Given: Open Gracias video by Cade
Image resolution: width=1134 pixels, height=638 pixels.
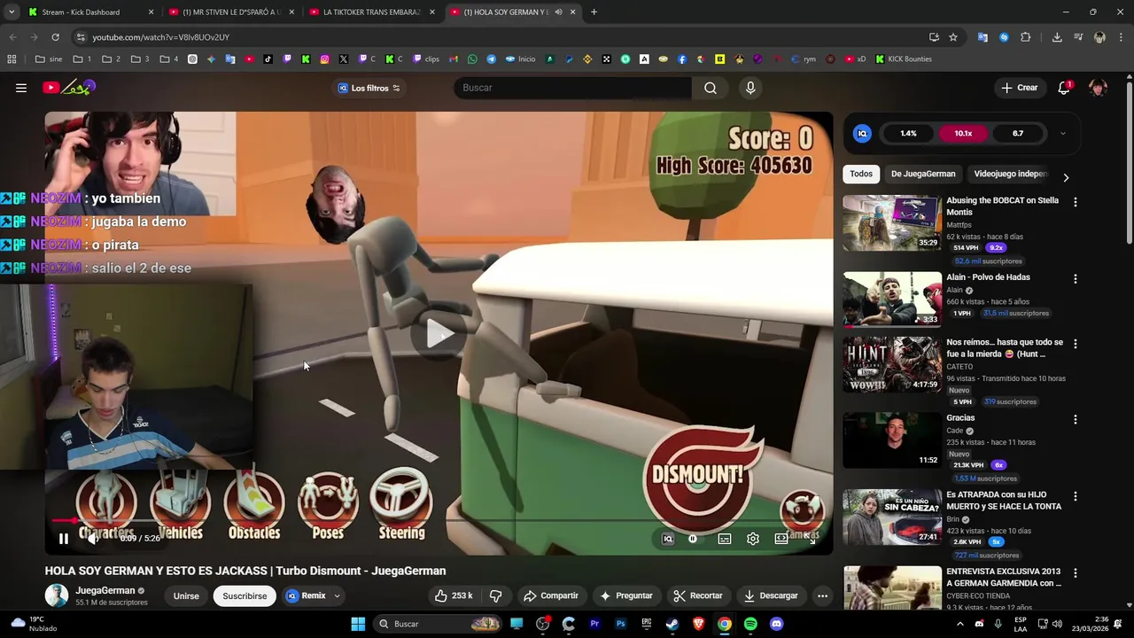Looking at the screenshot, I should (892, 440).
